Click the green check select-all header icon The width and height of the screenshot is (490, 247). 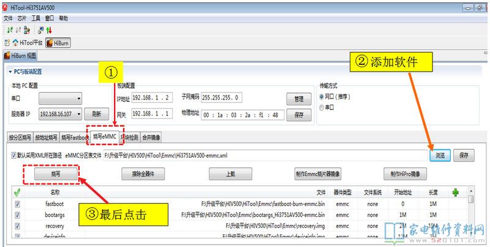pos(17,193)
